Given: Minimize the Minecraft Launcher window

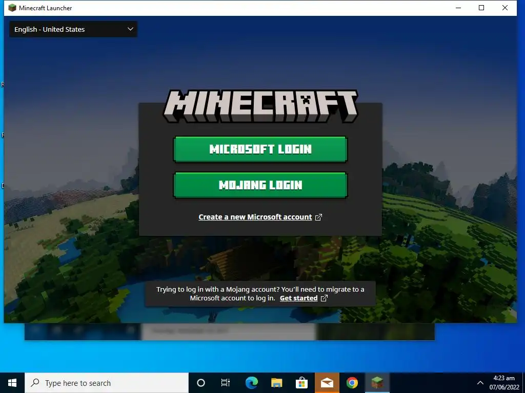Looking at the screenshot, I should [458, 8].
